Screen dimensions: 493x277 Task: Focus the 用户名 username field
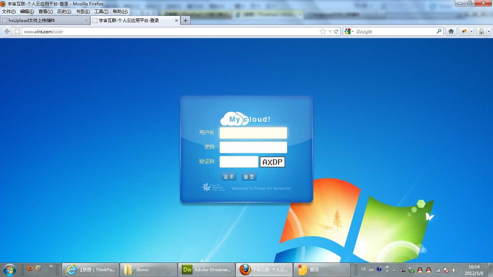click(253, 133)
